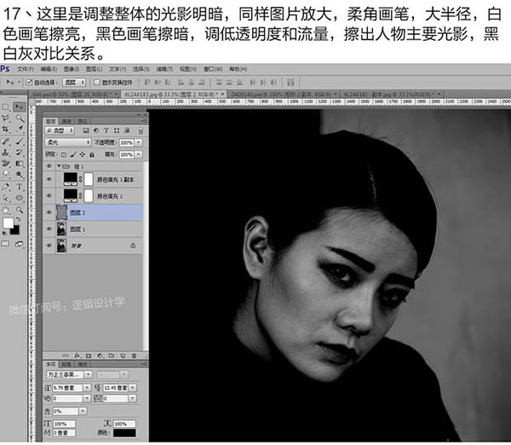Open the 柔光 blend mode dropdown
The width and height of the screenshot is (511, 445).
[x=68, y=142]
